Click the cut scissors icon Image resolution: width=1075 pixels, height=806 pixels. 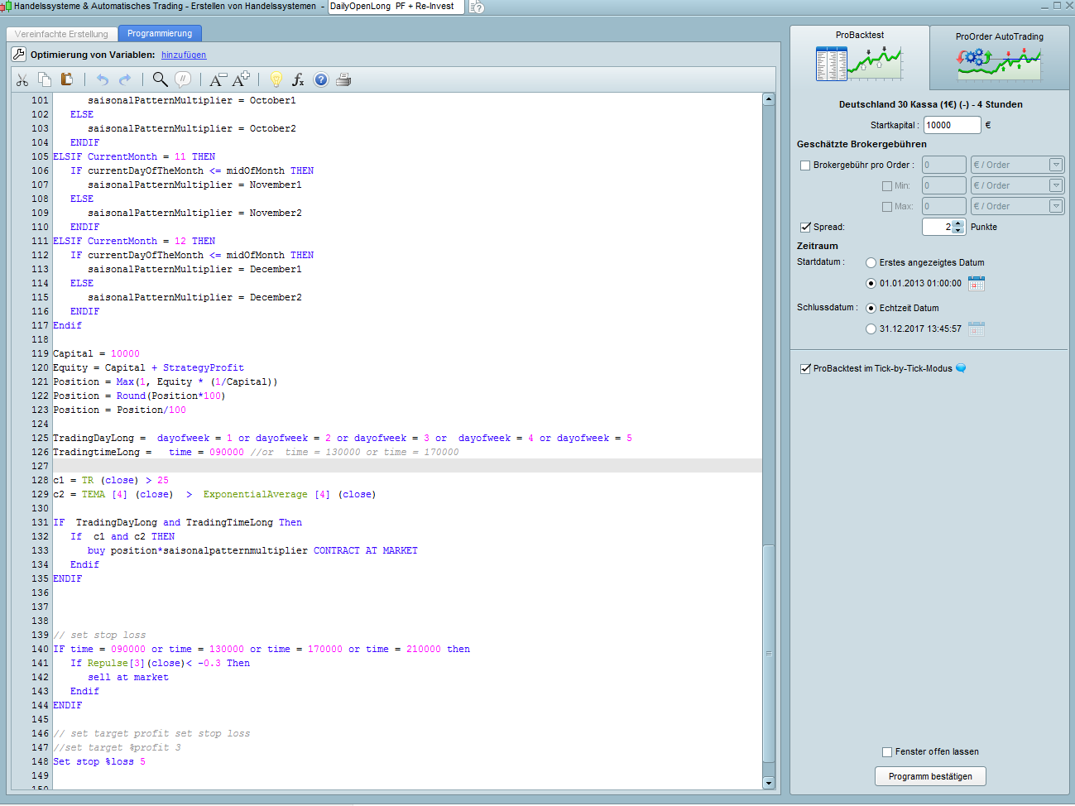point(22,79)
